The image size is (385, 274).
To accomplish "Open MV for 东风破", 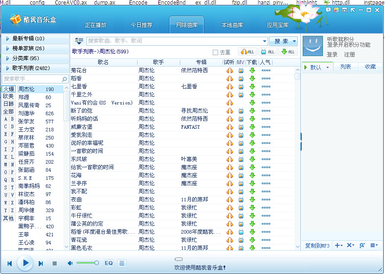I will [x=241, y=159].
